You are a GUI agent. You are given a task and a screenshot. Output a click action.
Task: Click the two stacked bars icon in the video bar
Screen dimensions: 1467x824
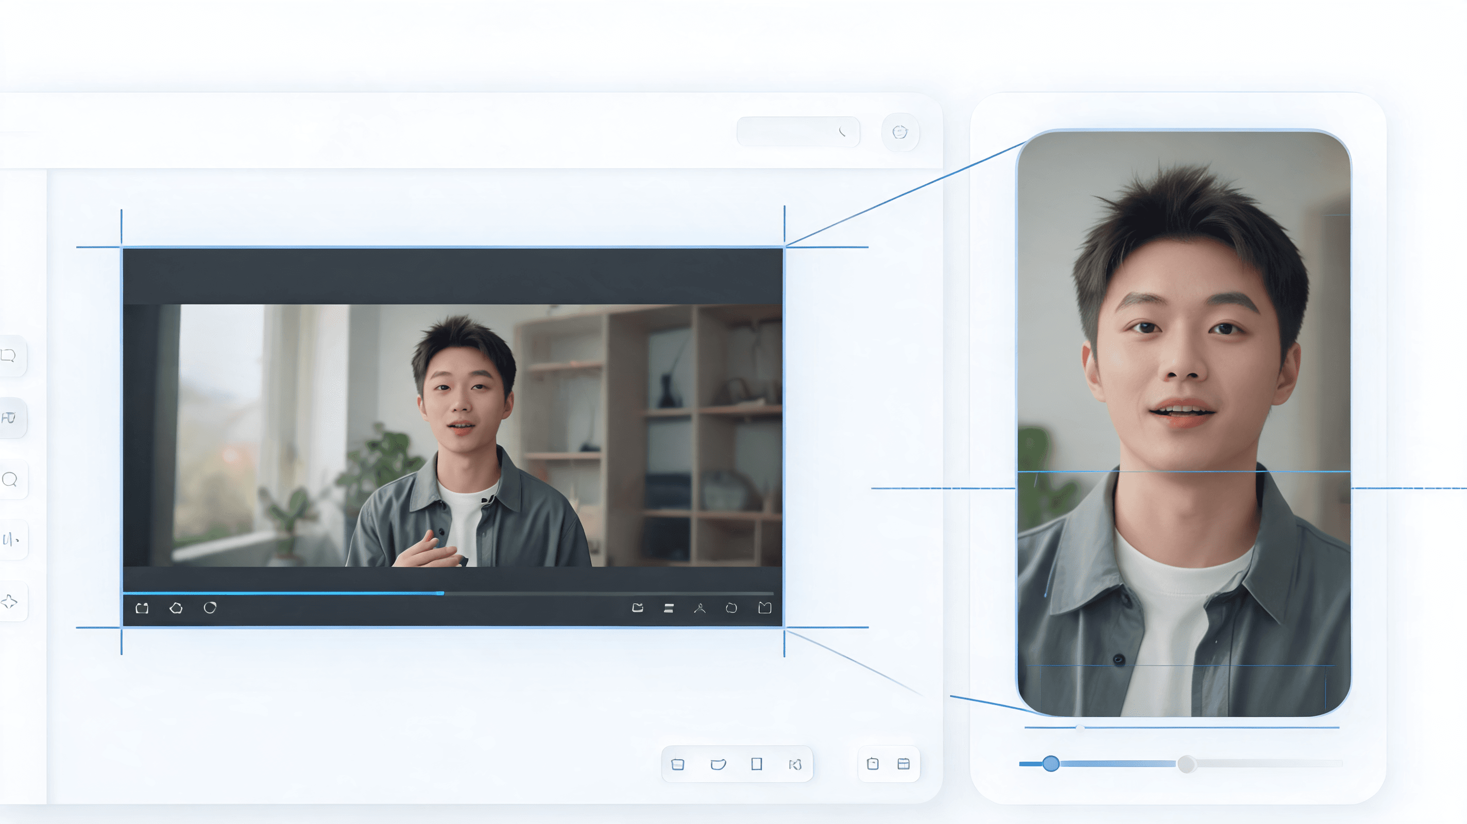(x=669, y=608)
